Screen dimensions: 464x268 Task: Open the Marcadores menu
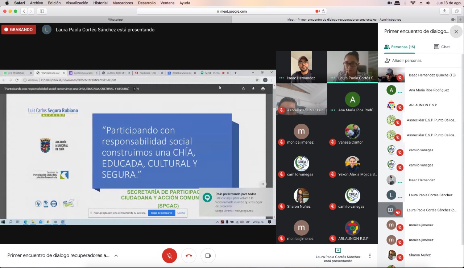(123, 3)
